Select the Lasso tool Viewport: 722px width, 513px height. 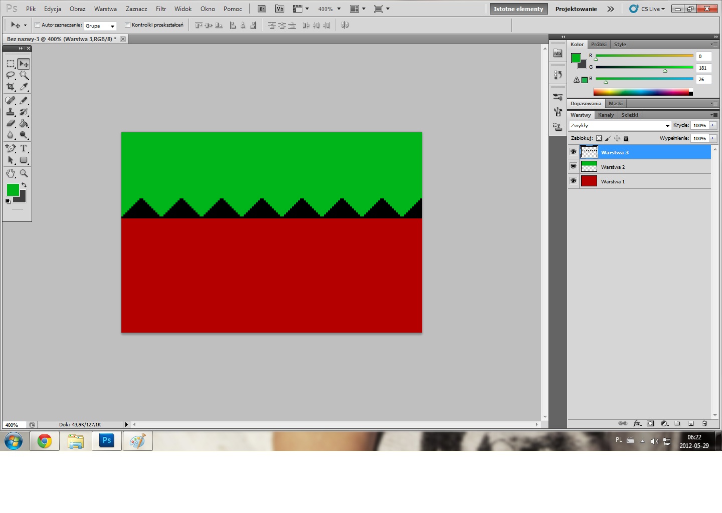(x=11, y=75)
